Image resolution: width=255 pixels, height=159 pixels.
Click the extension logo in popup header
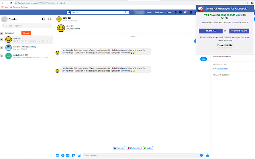(x=200, y=9)
